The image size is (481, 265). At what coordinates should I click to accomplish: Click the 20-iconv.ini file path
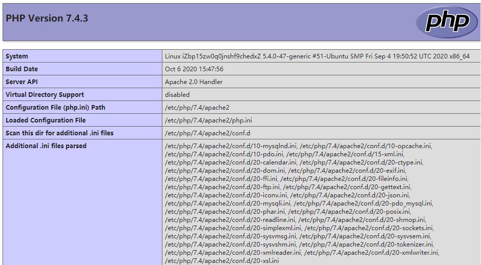pos(226,195)
